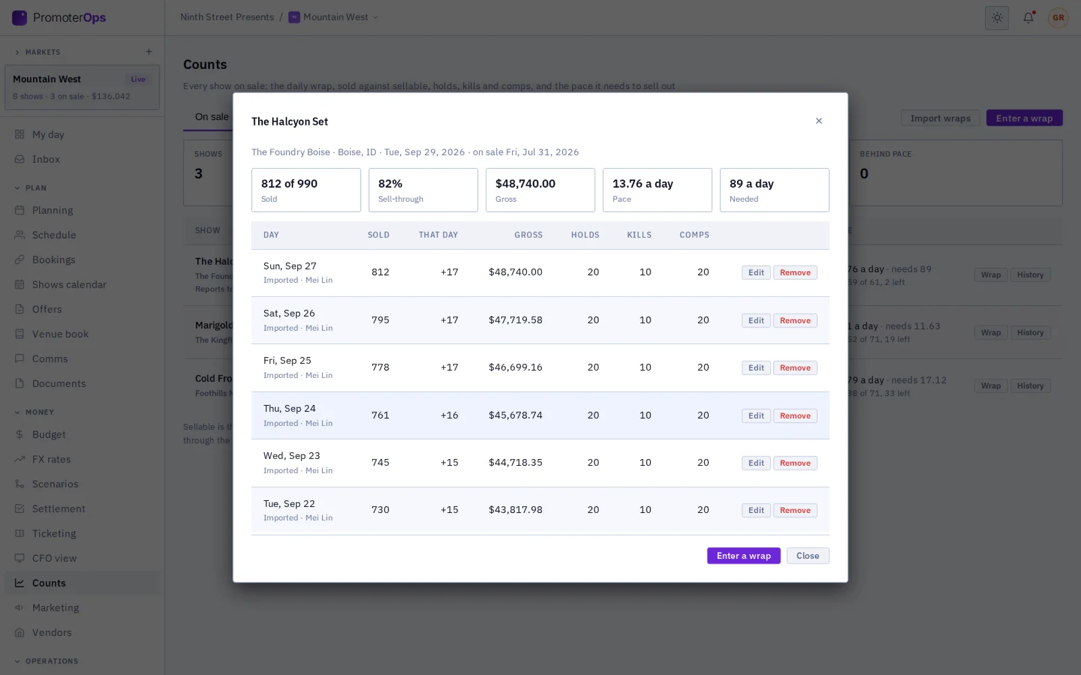Click the GR user avatar
1081x675 pixels.
pos(1058,18)
